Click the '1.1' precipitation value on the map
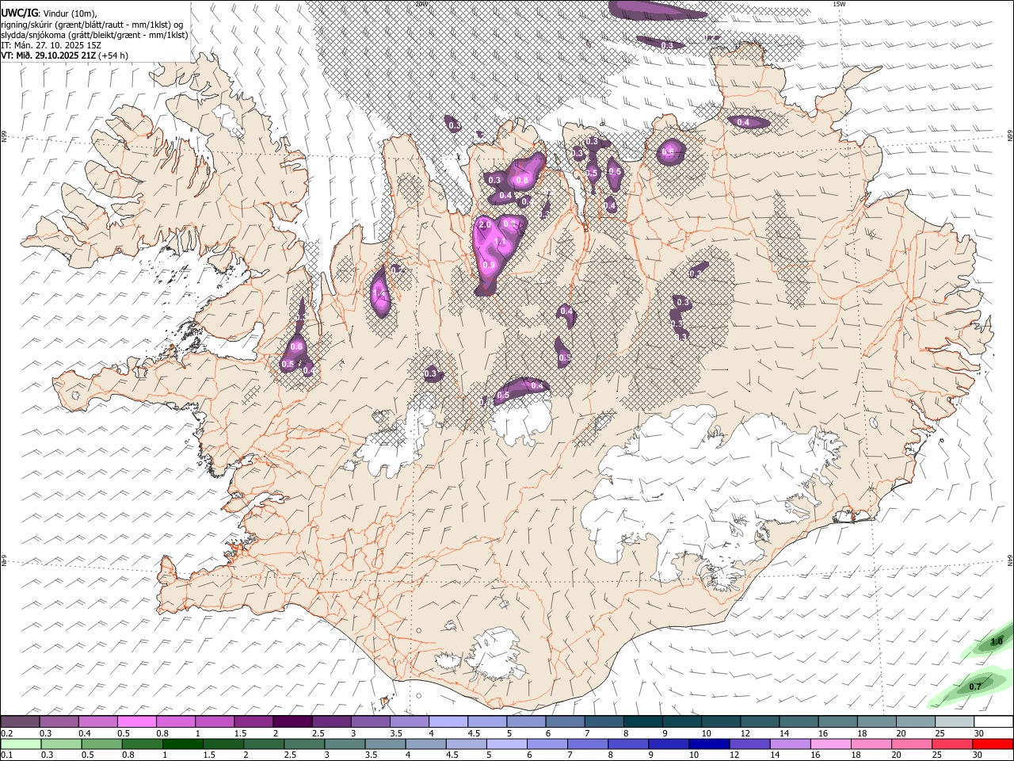The width and height of the screenshot is (1014, 761). 500,243
